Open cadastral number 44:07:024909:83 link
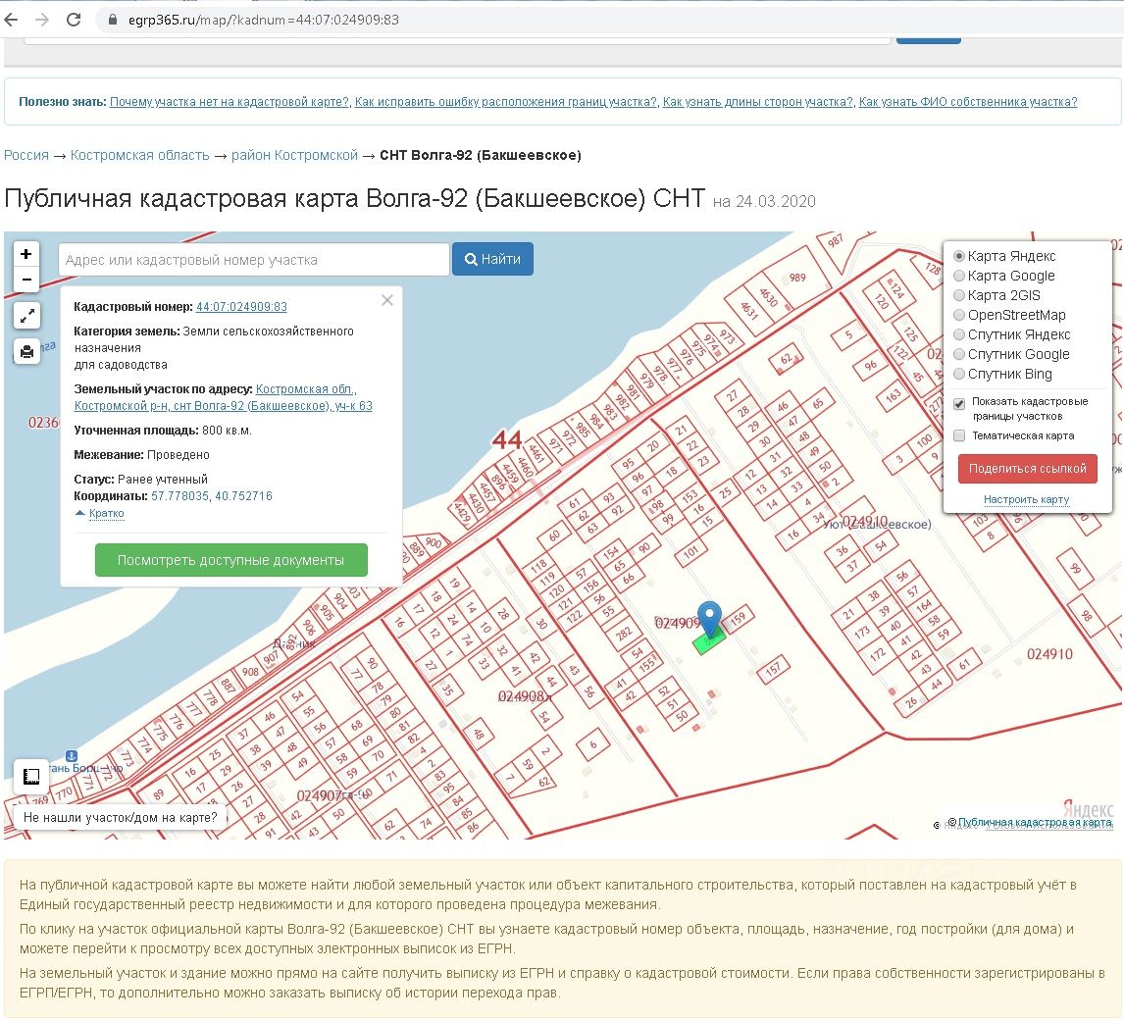This screenshot has height=1020, width=1124. point(241,307)
